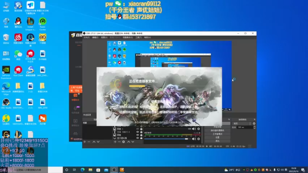
Task: Open the Recycle Bin on the desktop
Action: click(x=6, y=39)
